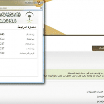Click the رقم السداد field label
The image size is (104, 104).
pyautogui.click(x=30, y=49)
